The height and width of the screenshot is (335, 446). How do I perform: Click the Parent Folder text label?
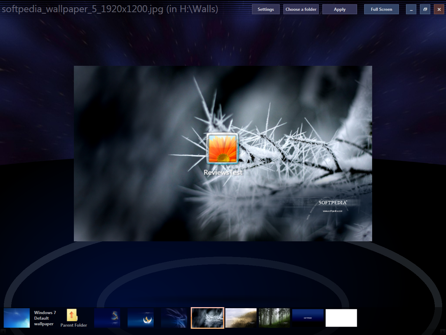pos(74,325)
